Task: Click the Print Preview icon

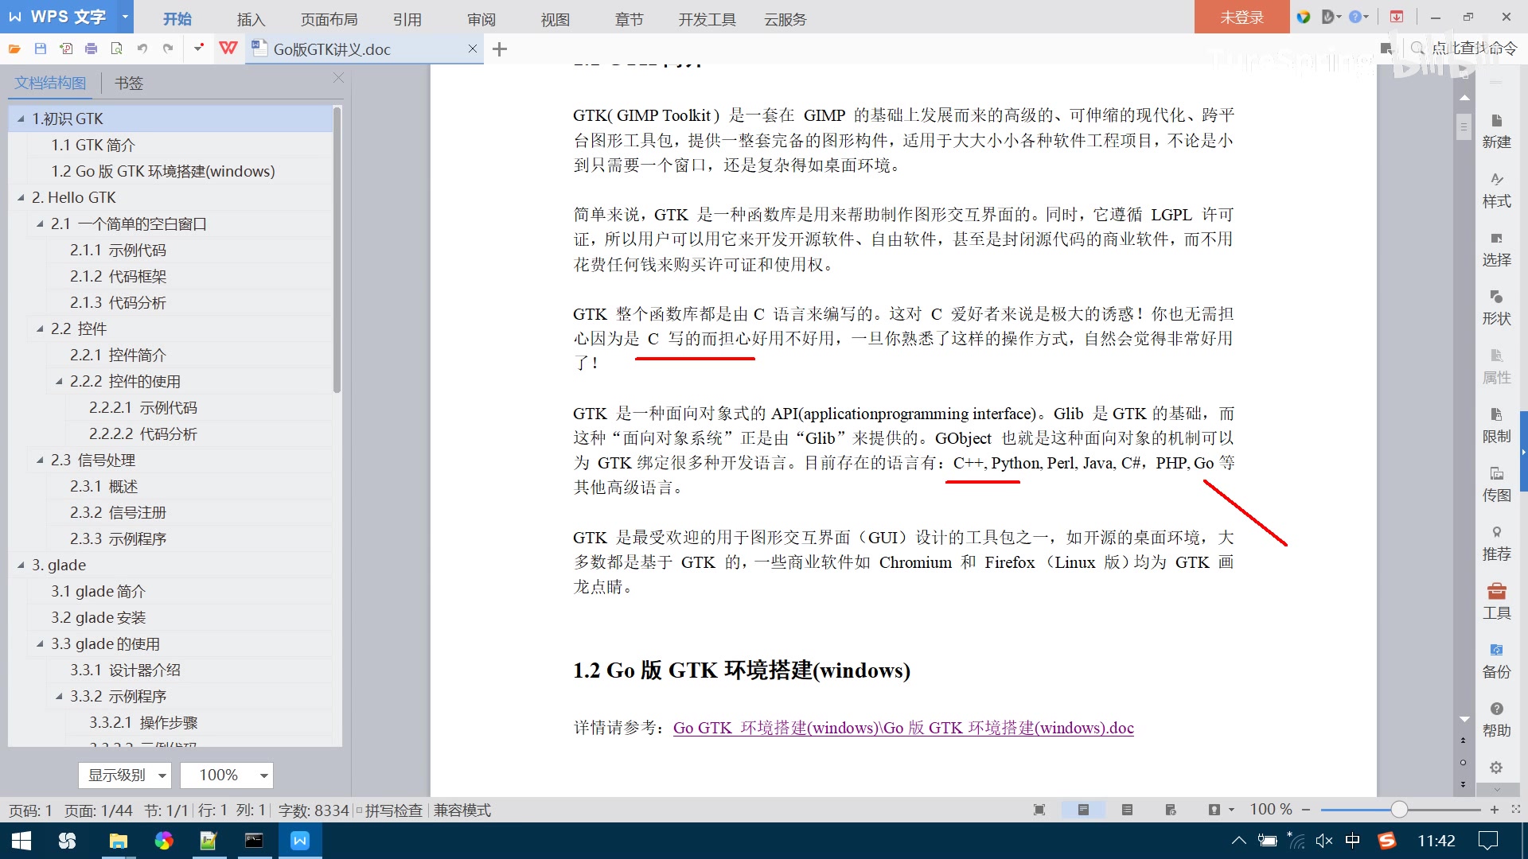Action: pos(116,49)
